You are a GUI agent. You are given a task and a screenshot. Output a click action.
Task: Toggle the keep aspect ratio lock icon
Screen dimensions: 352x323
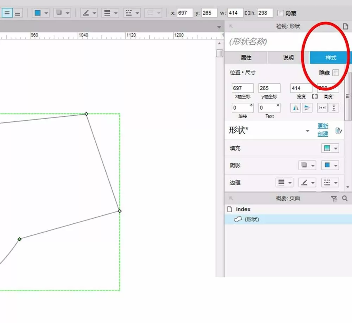click(315, 96)
